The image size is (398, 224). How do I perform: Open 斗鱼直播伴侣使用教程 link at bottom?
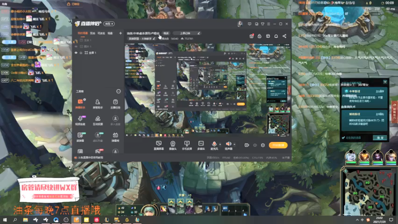pyautogui.click(x=91, y=158)
